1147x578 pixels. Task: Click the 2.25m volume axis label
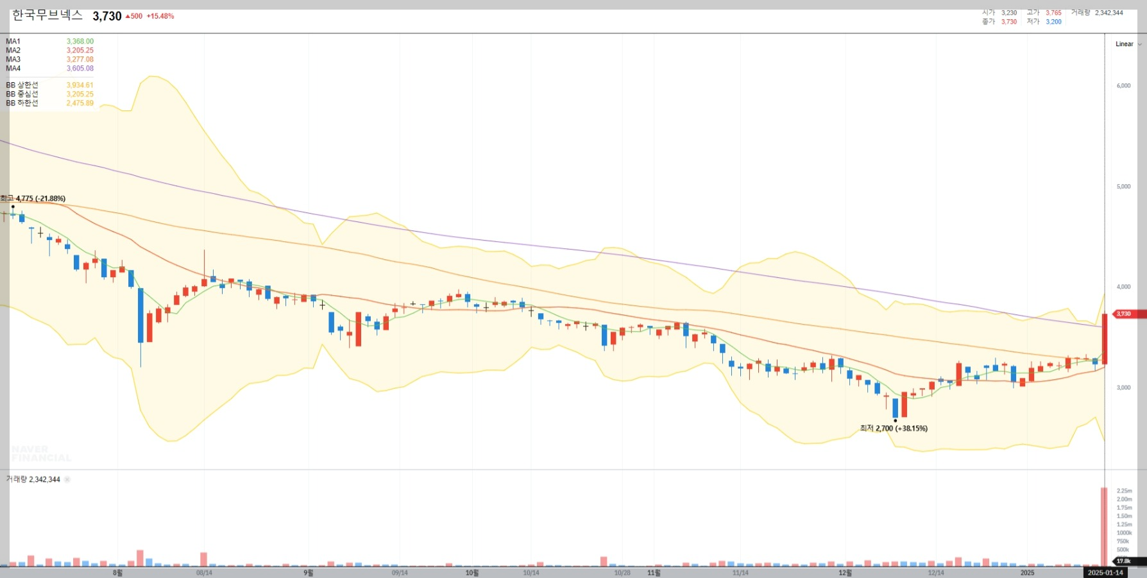click(1124, 491)
